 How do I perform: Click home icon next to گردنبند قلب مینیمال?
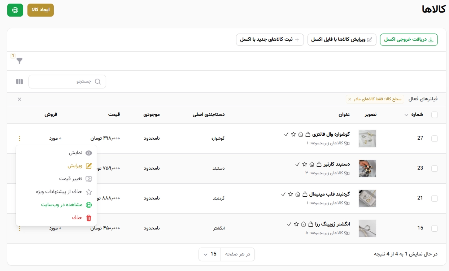(298, 194)
